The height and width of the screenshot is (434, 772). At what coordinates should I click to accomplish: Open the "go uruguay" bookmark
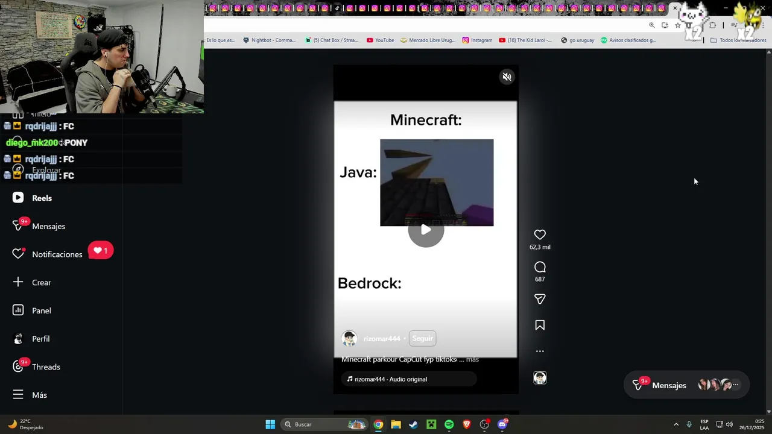coord(577,40)
